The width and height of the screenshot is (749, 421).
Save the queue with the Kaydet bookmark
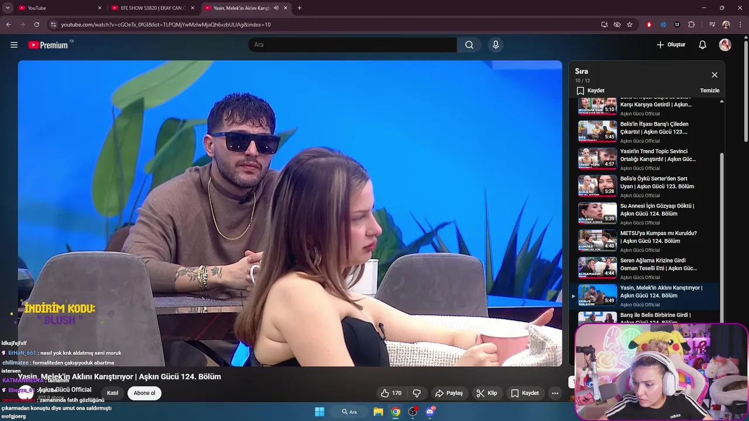[590, 91]
